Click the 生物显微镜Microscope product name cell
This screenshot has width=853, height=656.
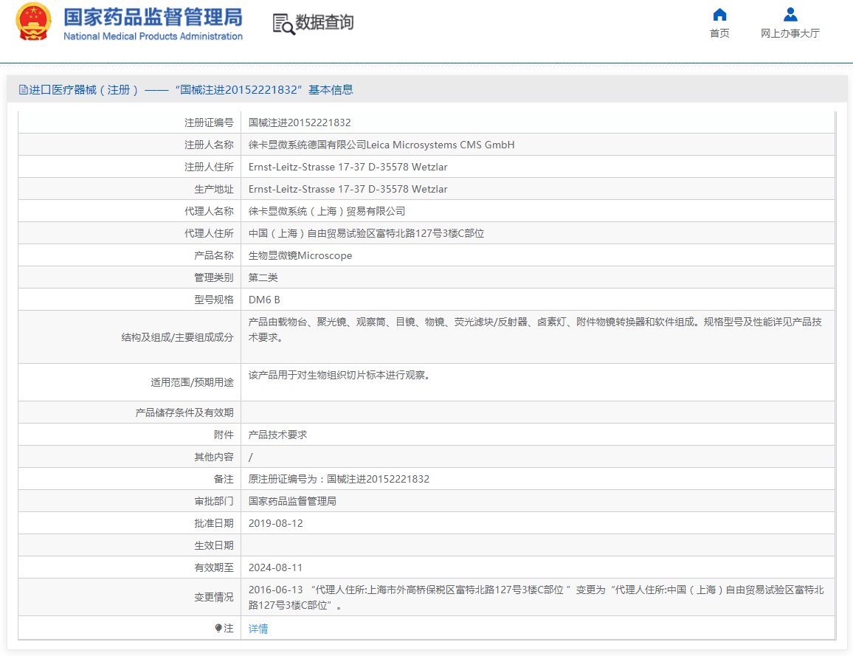click(300, 255)
